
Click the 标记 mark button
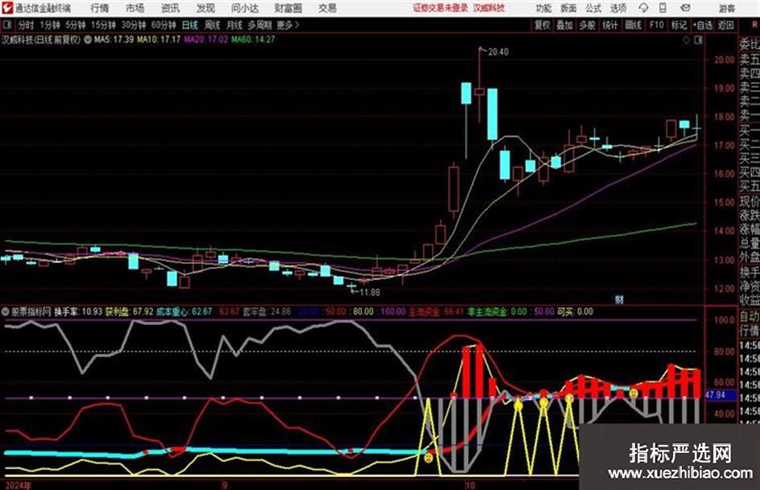click(679, 25)
